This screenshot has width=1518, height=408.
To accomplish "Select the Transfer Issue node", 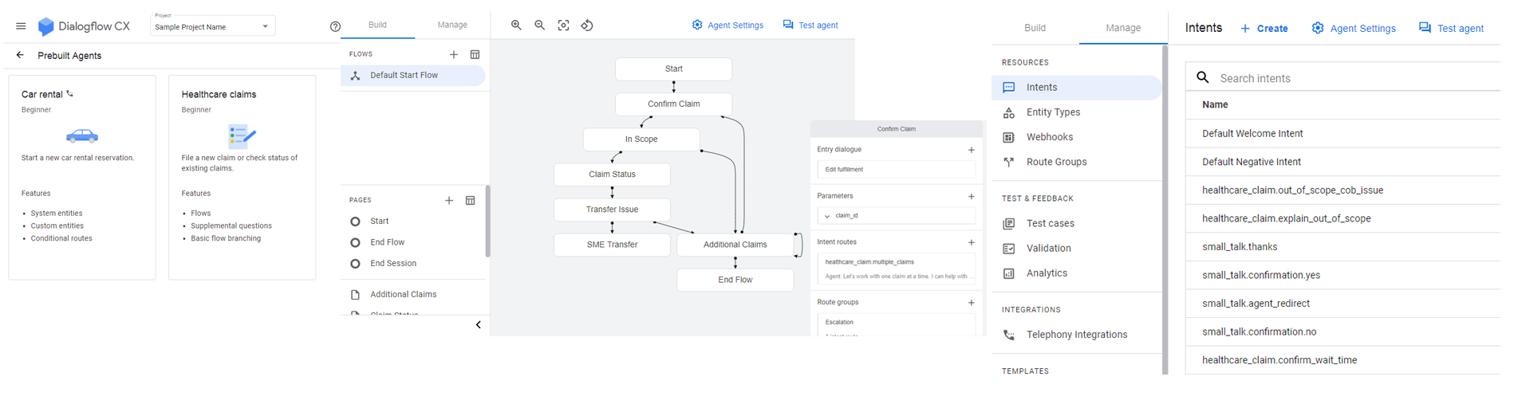I will click(612, 209).
